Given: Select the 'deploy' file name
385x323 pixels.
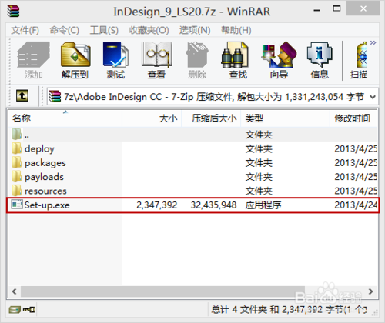Looking at the screenshot, I should pyautogui.click(x=39, y=148).
